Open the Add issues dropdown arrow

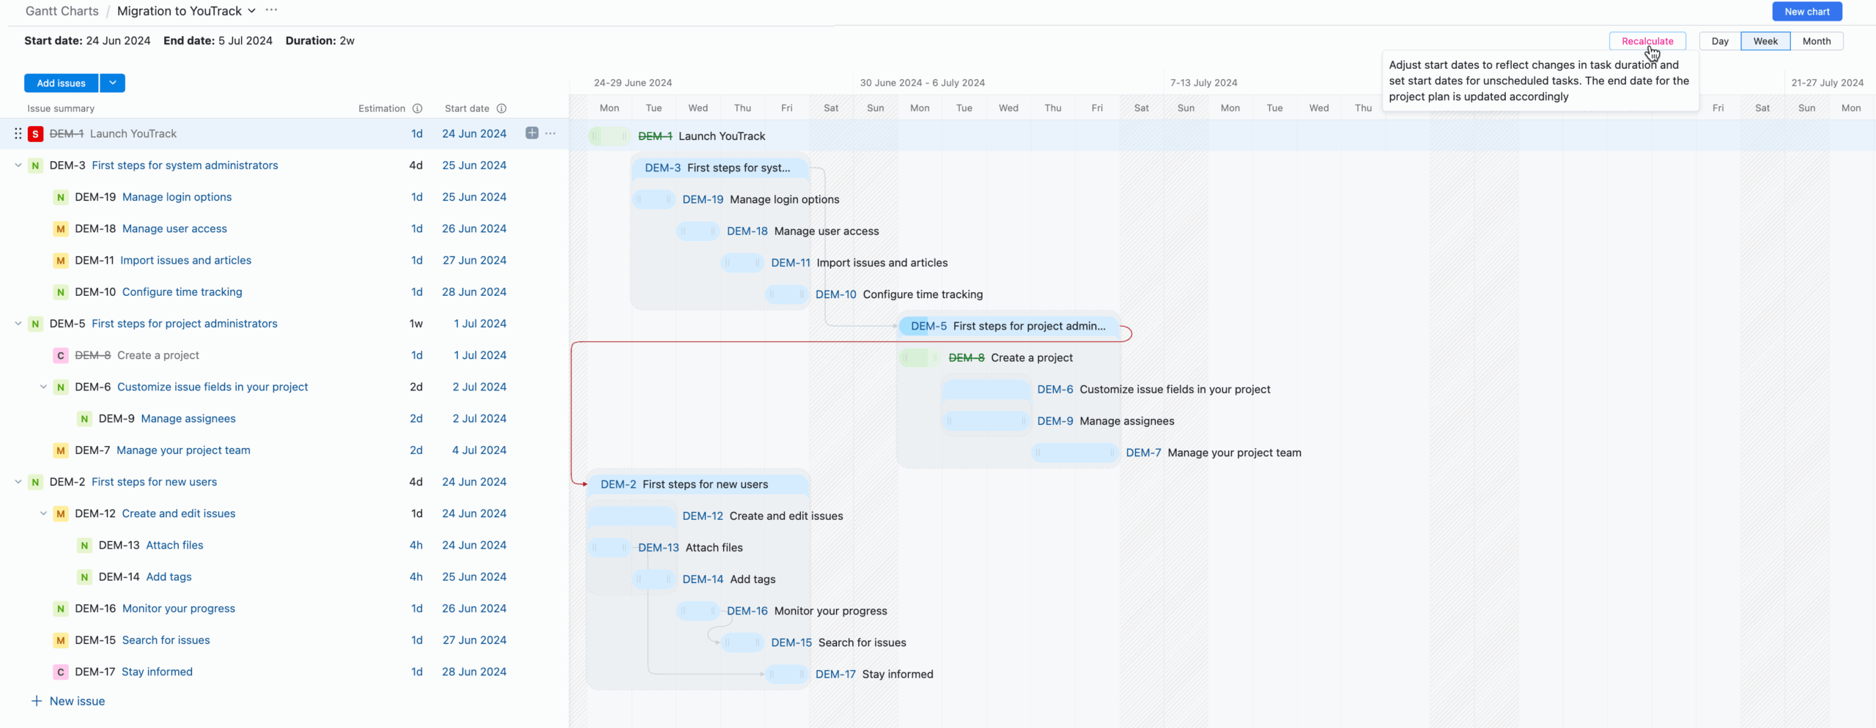[112, 83]
